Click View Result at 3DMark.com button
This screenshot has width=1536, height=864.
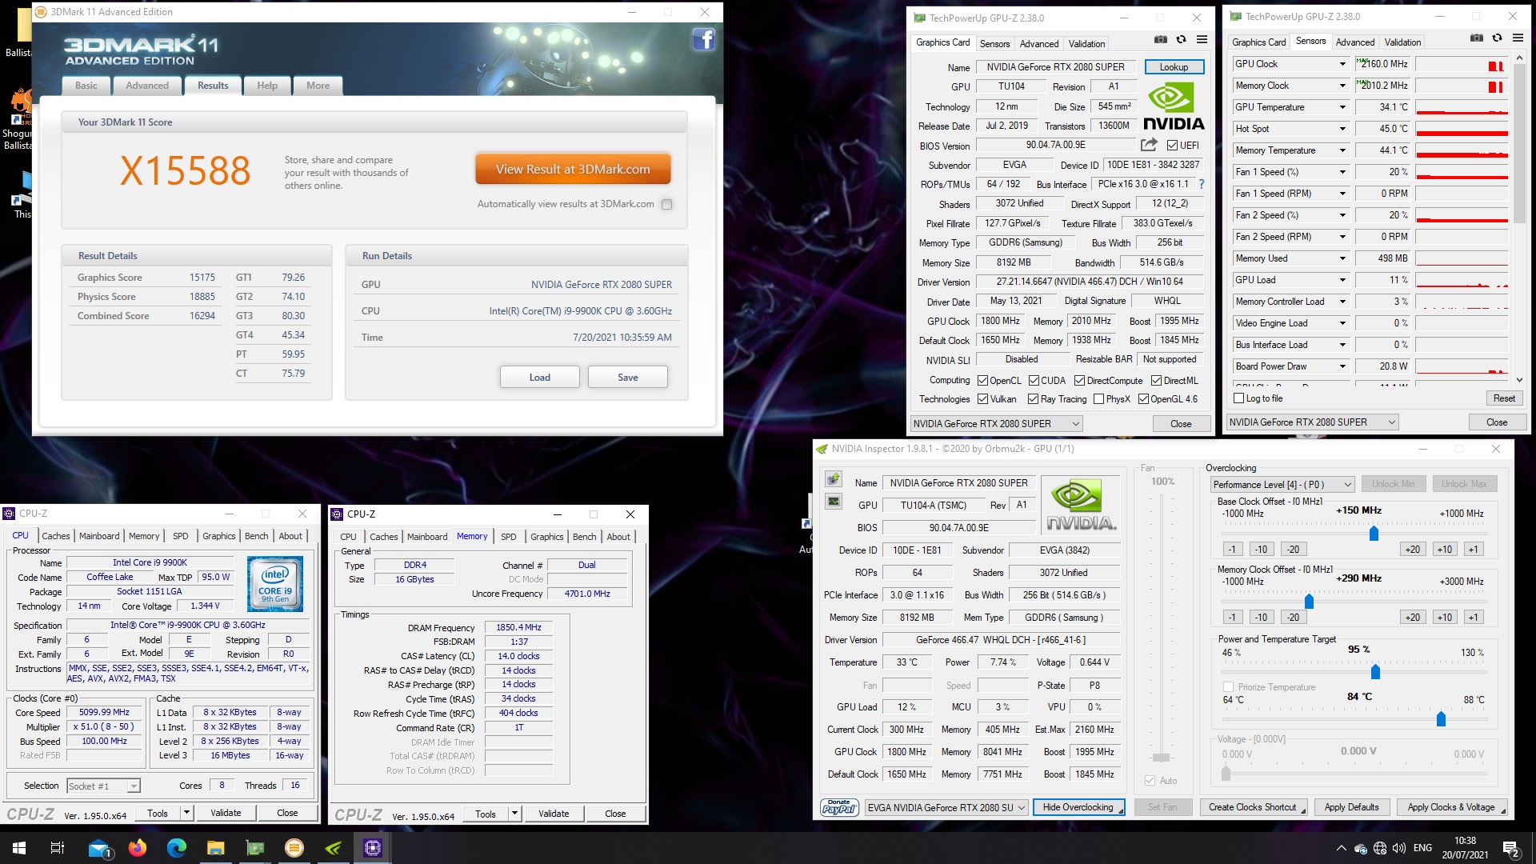click(573, 170)
